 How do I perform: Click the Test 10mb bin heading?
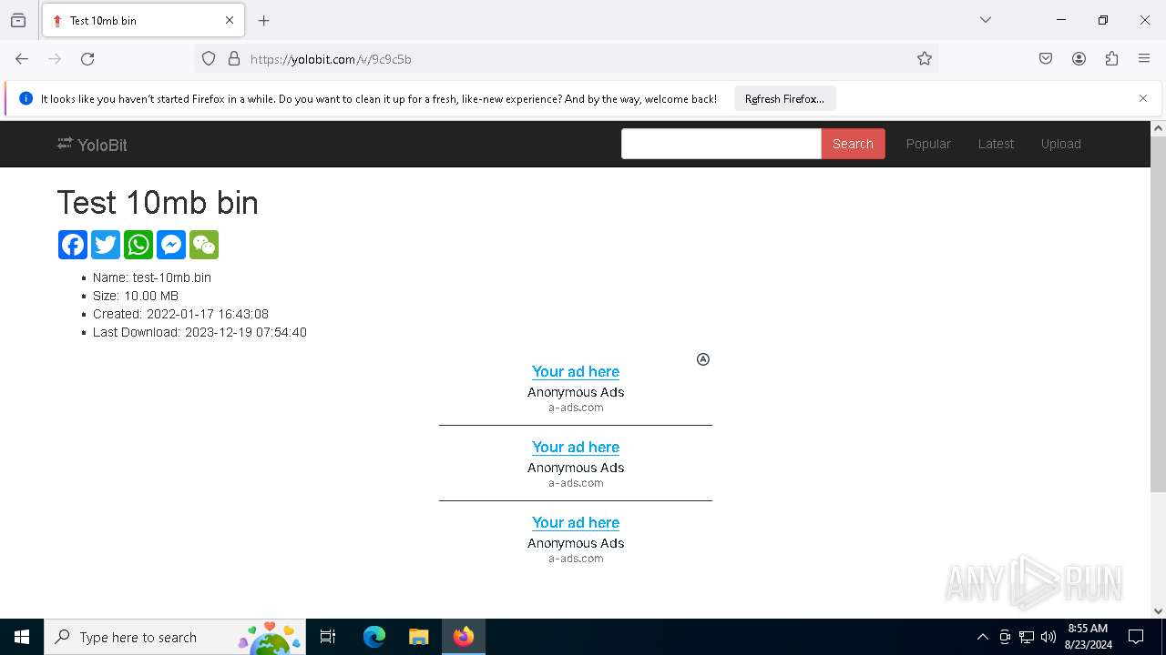coord(158,202)
